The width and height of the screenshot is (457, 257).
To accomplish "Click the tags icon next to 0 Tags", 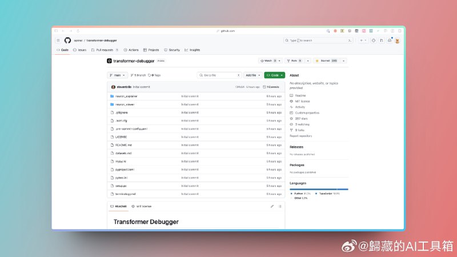I will 150,75.
